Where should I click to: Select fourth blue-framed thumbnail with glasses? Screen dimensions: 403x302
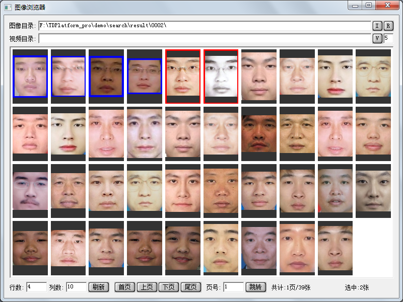[x=145, y=77]
